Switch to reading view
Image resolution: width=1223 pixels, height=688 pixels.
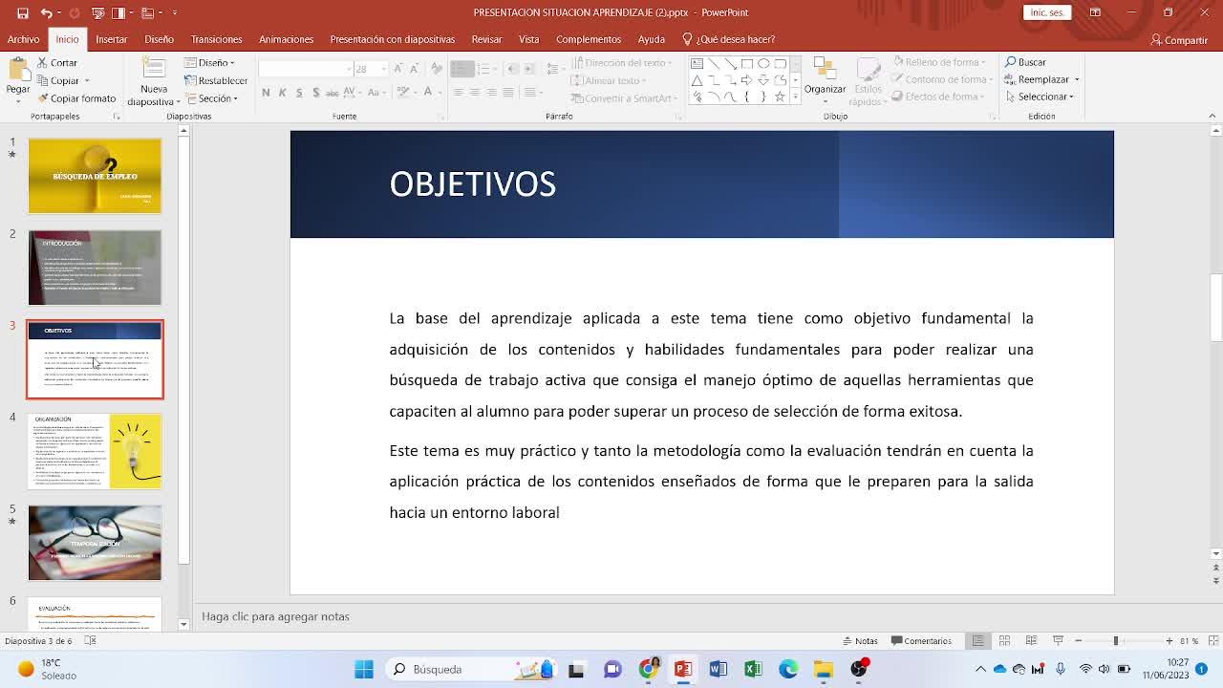point(1031,641)
